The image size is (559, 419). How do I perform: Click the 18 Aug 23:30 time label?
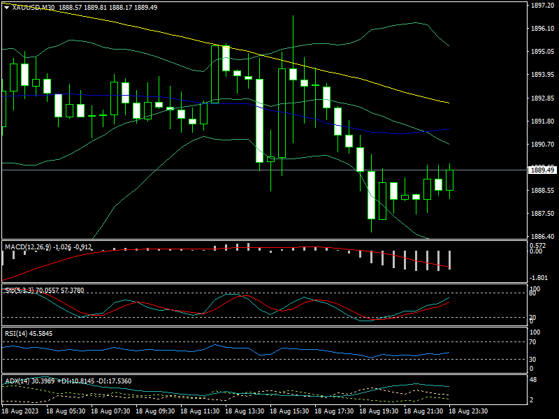click(x=468, y=412)
